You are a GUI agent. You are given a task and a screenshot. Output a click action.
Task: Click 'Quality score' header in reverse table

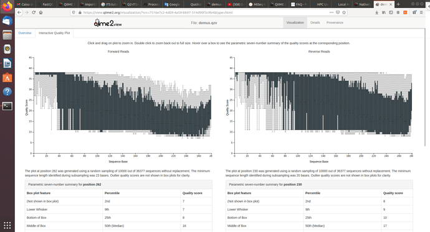tap(393, 193)
